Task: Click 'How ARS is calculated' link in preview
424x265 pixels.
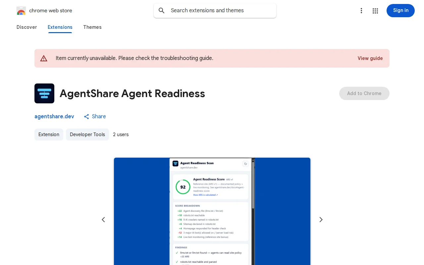Action: [205, 195]
